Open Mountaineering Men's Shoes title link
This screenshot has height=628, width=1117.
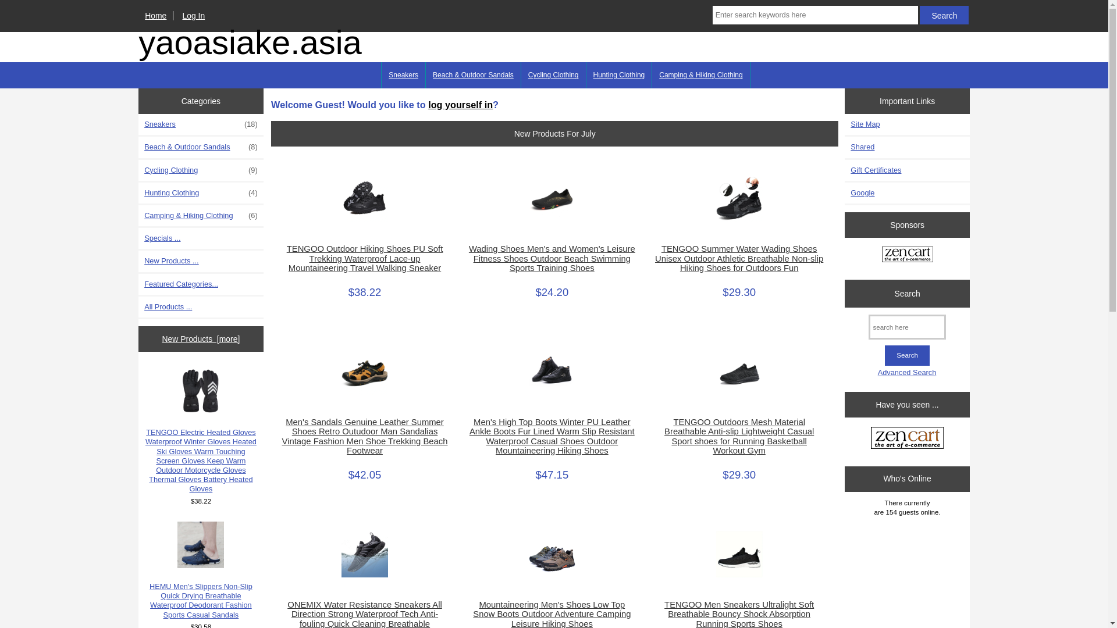pos(552,614)
